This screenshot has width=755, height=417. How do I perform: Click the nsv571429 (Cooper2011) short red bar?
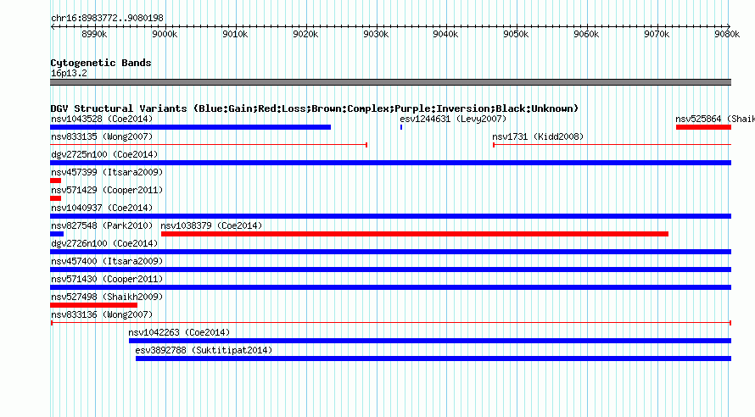point(55,198)
